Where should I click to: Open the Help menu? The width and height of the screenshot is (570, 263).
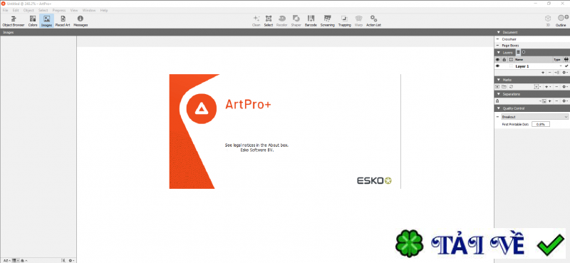pos(104,10)
